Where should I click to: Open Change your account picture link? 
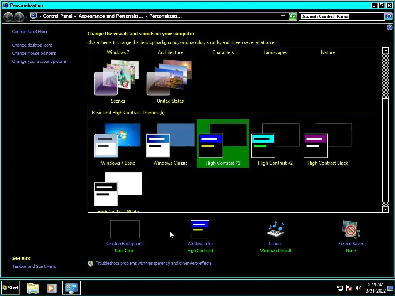coord(39,61)
